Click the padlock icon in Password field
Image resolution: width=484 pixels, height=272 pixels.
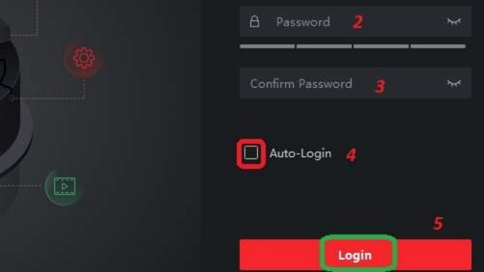click(254, 22)
